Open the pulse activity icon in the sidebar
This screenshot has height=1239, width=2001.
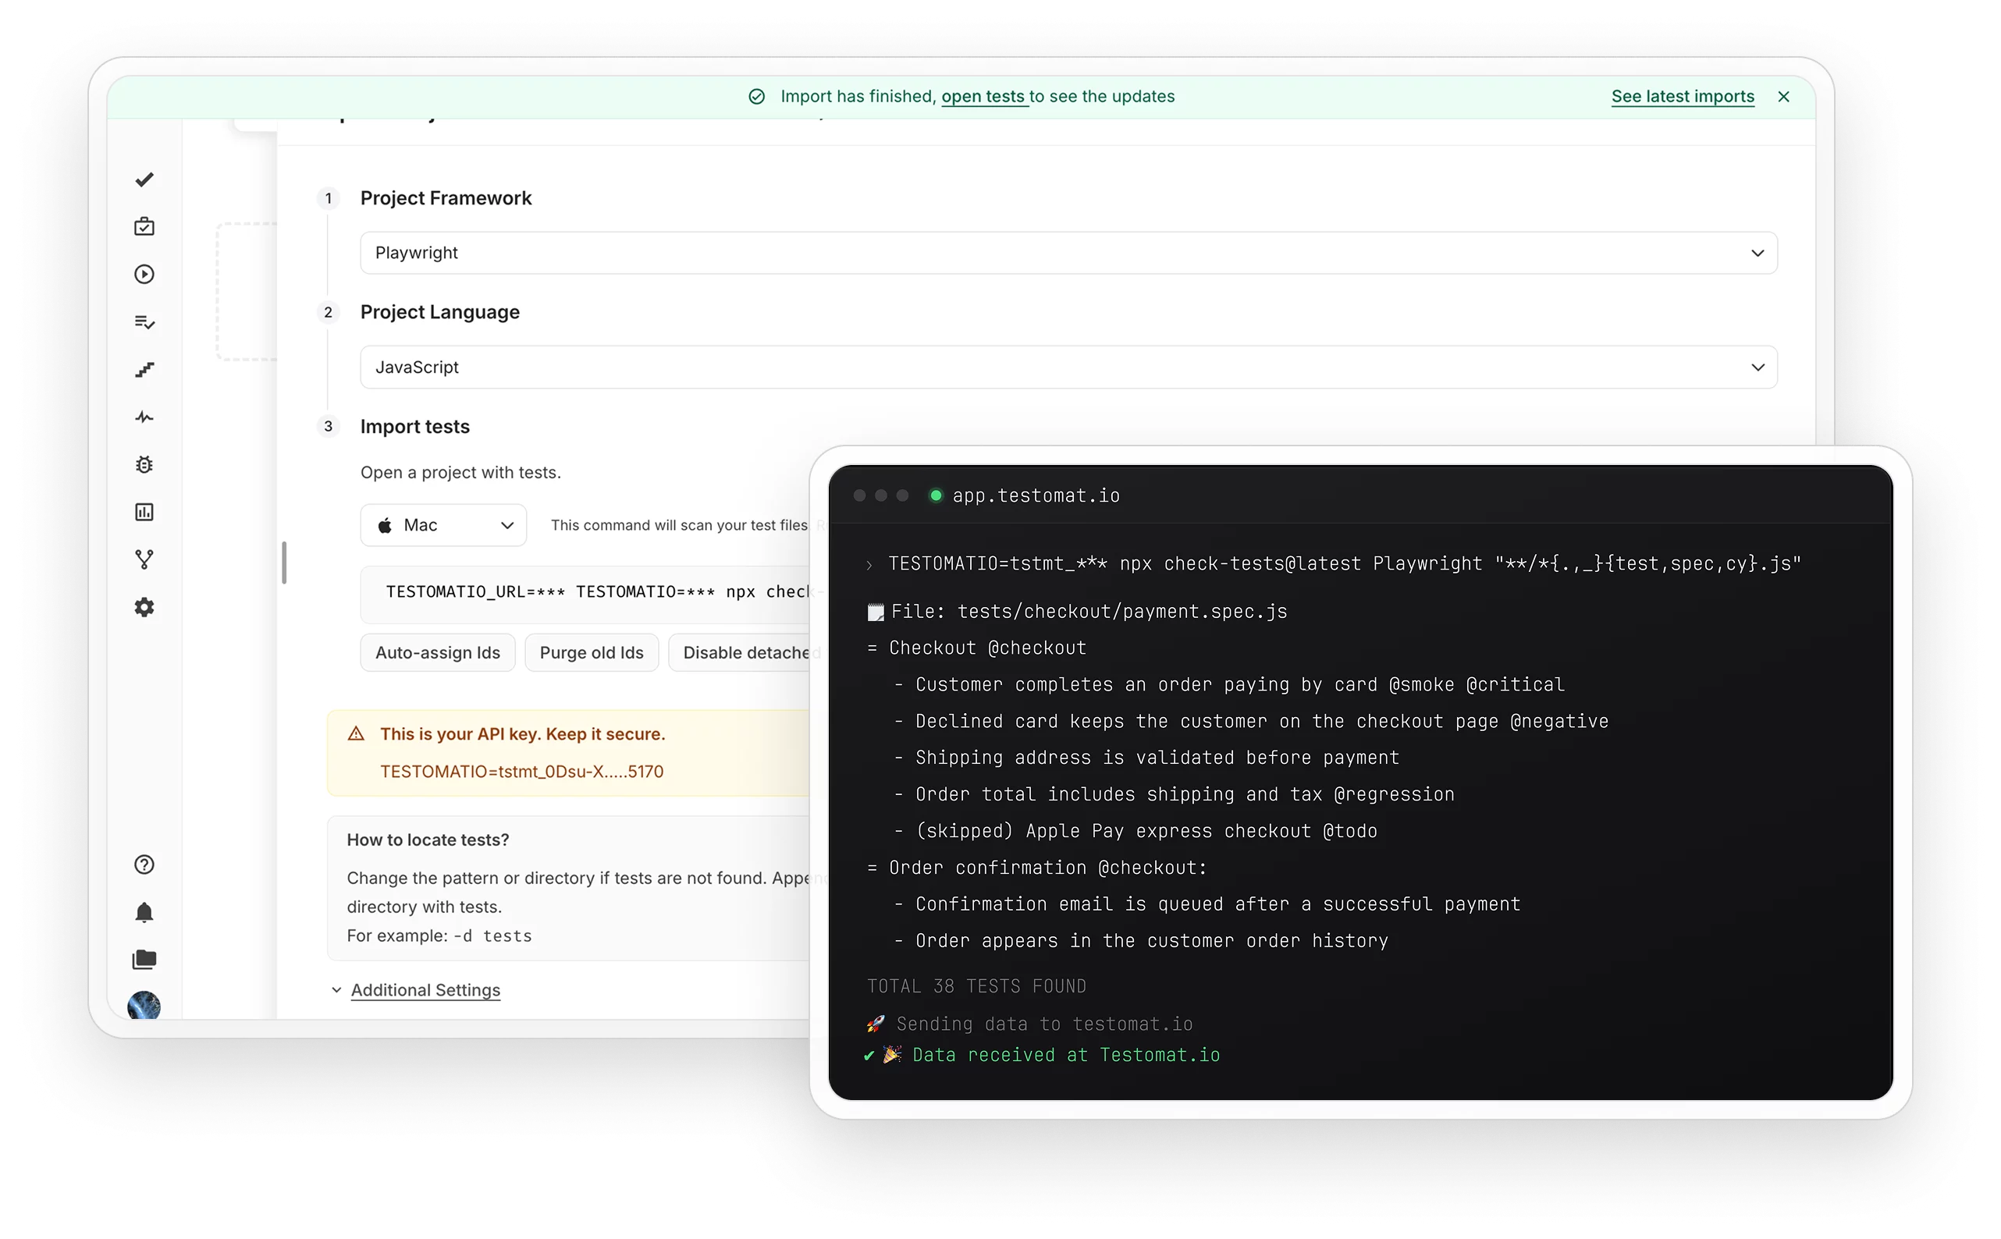(x=144, y=417)
